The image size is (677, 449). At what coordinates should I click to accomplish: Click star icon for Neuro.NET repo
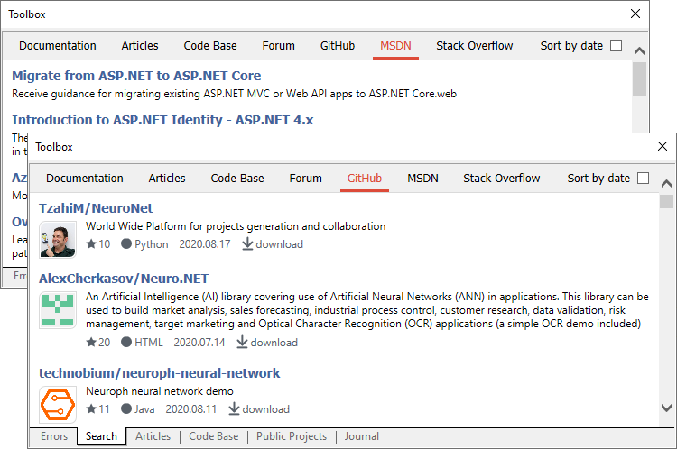click(91, 343)
